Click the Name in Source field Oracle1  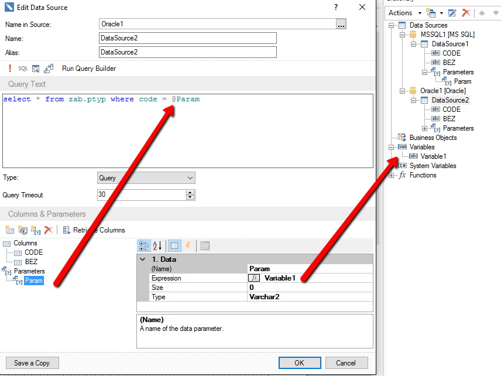coord(217,24)
